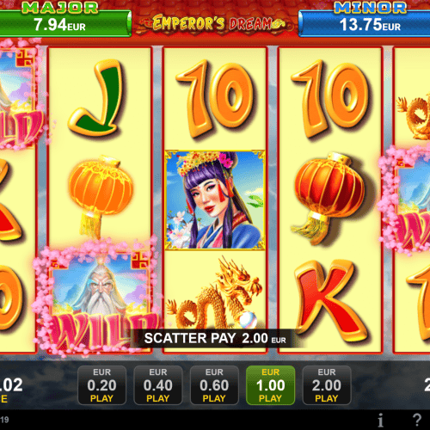The width and height of the screenshot is (430, 430).
Task: Click the orange lantern symbol
Action: (x=101, y=198)
